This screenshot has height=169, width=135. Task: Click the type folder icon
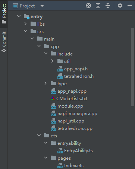[53, 83]
